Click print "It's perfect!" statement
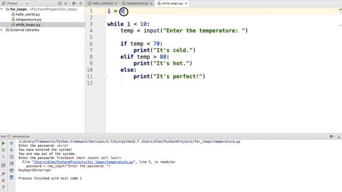Screen dimensions: 342x192 pos(169,76)
